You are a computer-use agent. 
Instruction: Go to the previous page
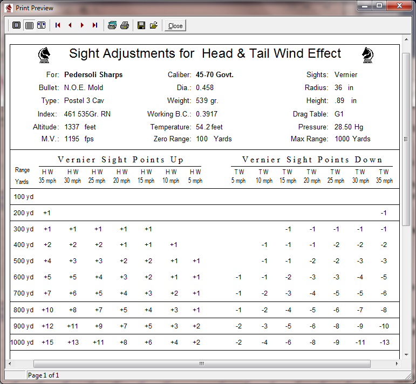point(70,25)
